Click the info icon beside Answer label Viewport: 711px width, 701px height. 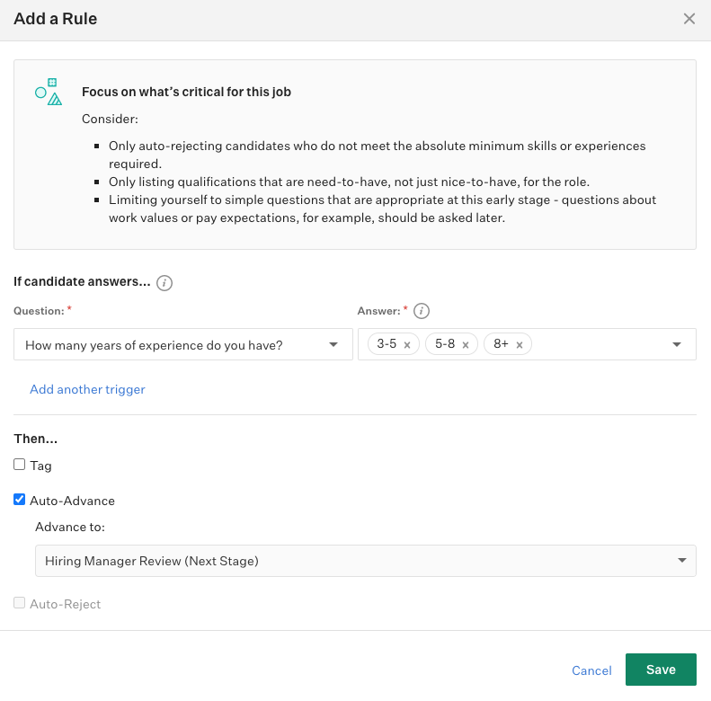[422, 311]
